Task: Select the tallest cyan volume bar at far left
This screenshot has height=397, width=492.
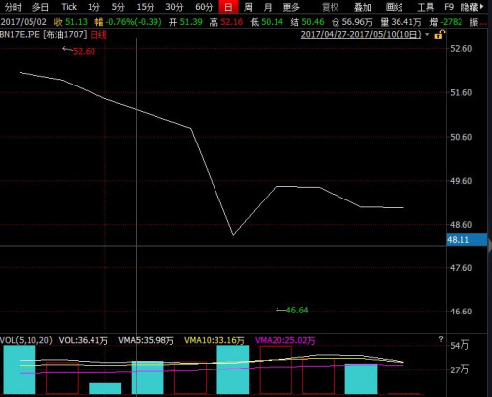Action: [20, 369]
